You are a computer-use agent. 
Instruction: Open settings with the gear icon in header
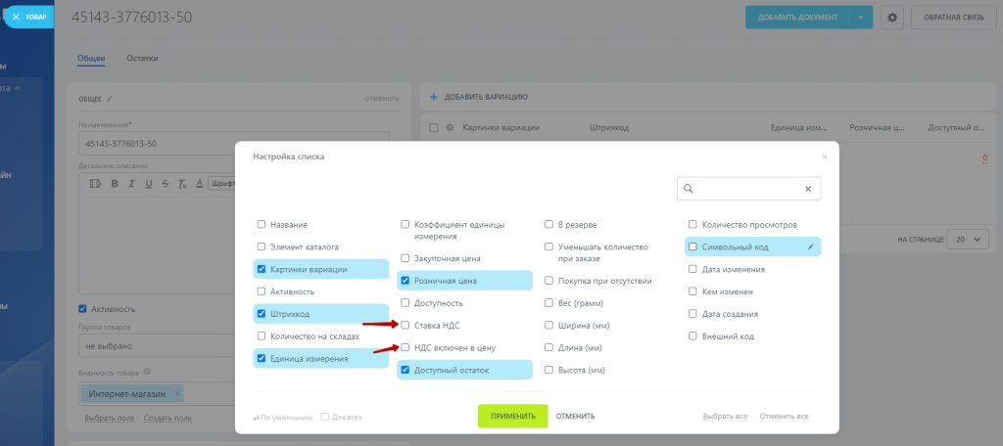point(891,18)
